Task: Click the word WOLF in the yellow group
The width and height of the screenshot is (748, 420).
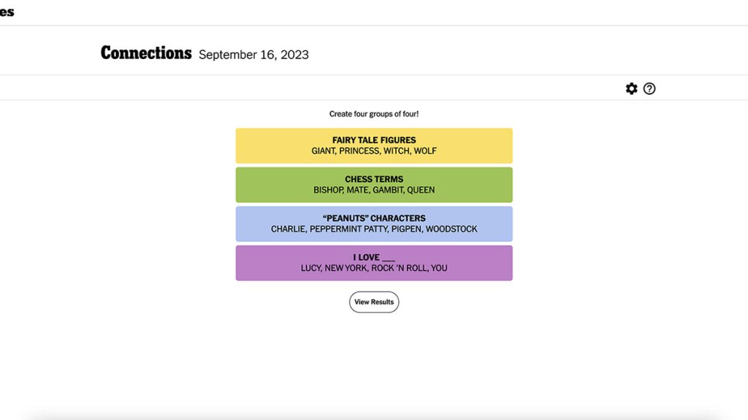Action: (x=425, y=151)
